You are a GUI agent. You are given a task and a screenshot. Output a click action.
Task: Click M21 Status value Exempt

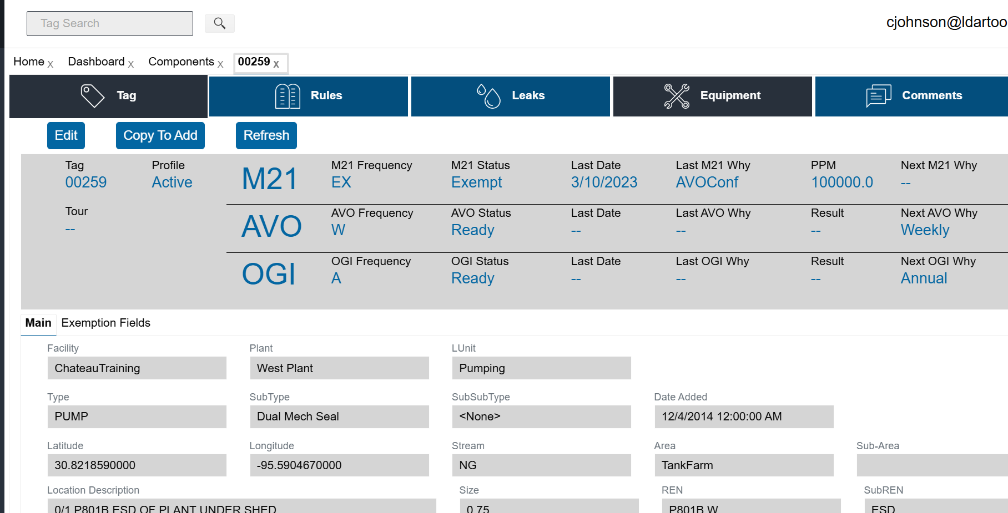pos(476,182)
